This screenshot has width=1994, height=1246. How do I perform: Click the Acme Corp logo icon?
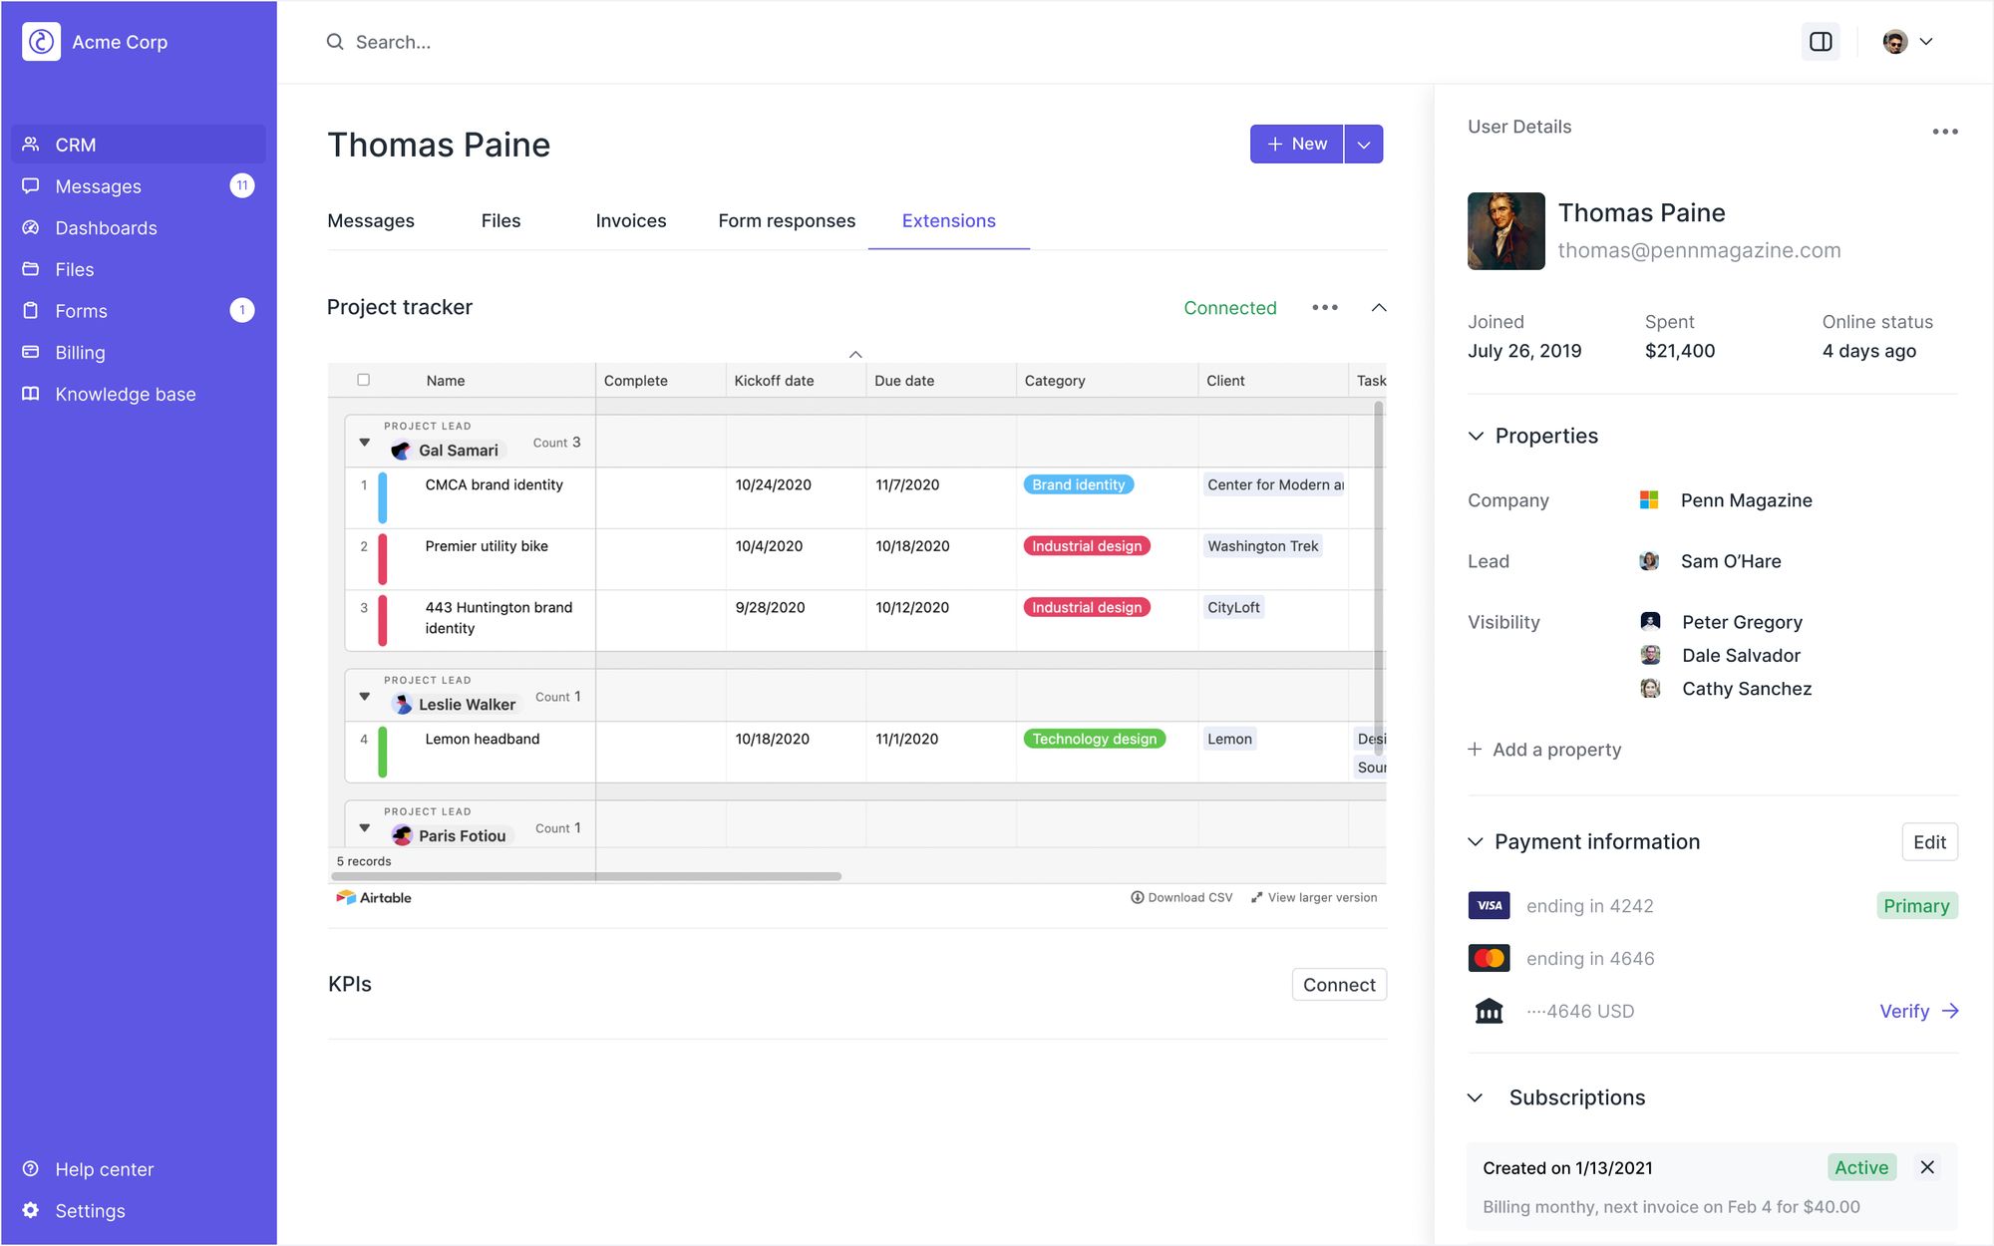[42, 42]
